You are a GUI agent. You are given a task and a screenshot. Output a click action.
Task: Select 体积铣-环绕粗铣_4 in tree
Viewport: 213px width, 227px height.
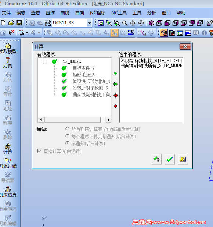pos(91,81)
